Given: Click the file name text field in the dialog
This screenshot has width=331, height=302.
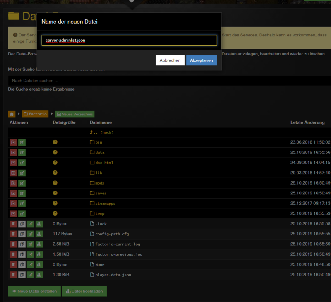Looking at the screenshot, I should pos(129,40).
